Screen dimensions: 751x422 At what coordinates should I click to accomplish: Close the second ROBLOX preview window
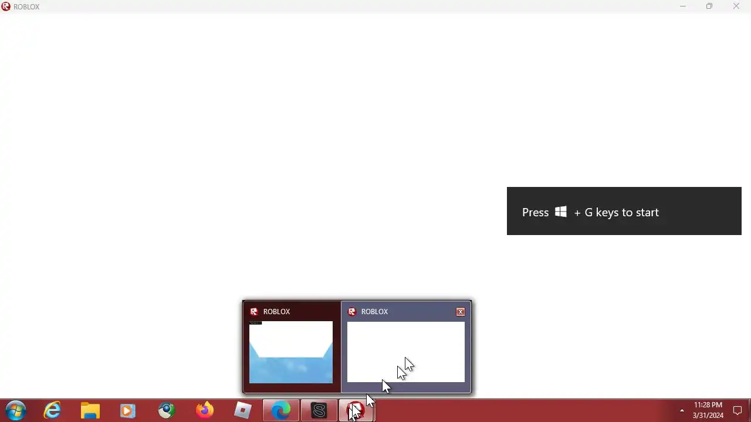point(461,312)
